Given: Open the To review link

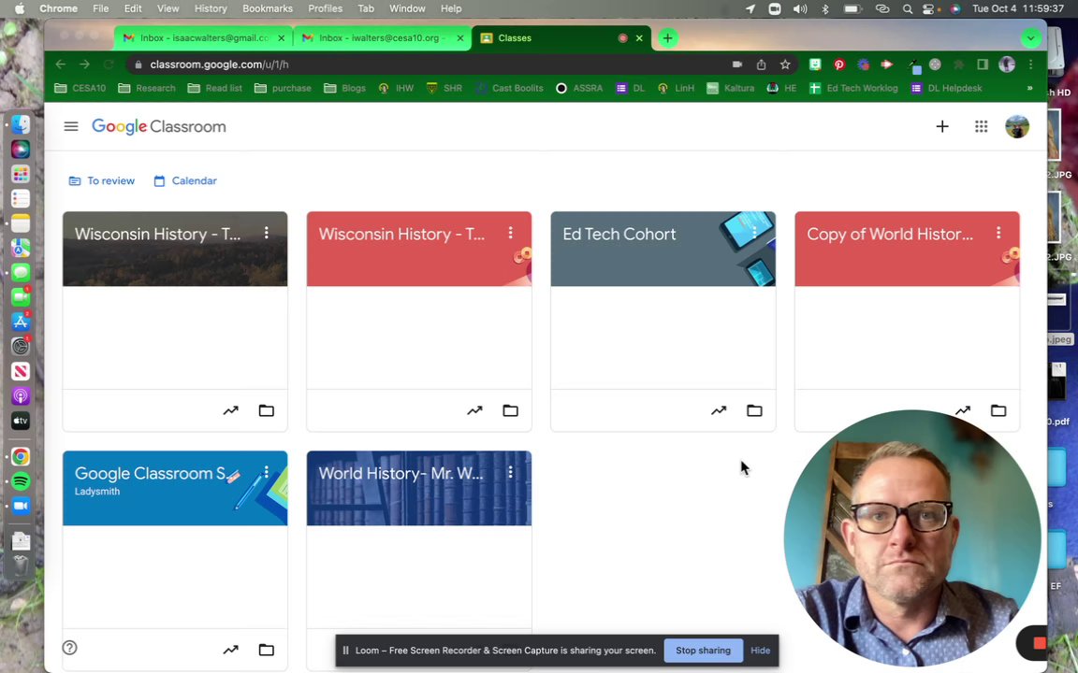Looking at the screenshot, I should tap(102, 180).
